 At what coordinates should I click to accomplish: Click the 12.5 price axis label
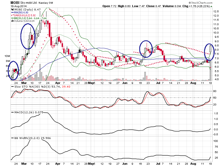click(216, 11)
